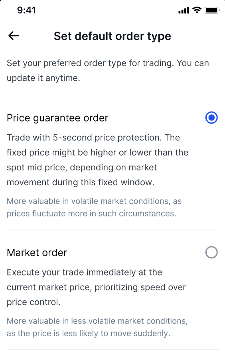Tap the back arrow icon

[14, 36]
